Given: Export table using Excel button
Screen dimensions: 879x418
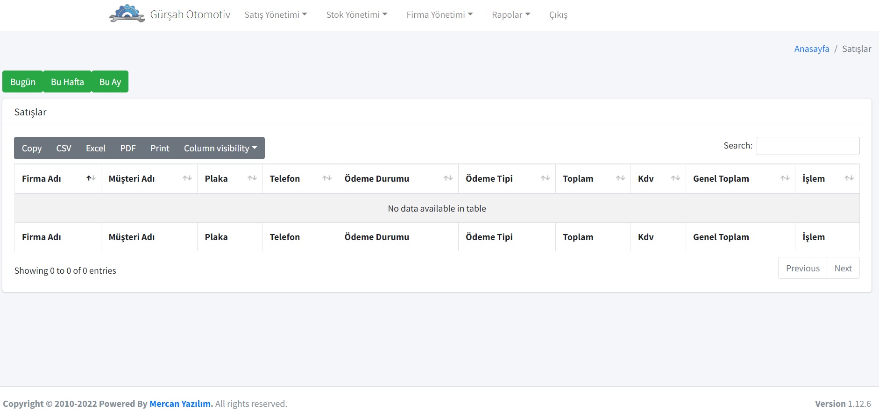Looking at the screenshot, I should click(95, 148).
